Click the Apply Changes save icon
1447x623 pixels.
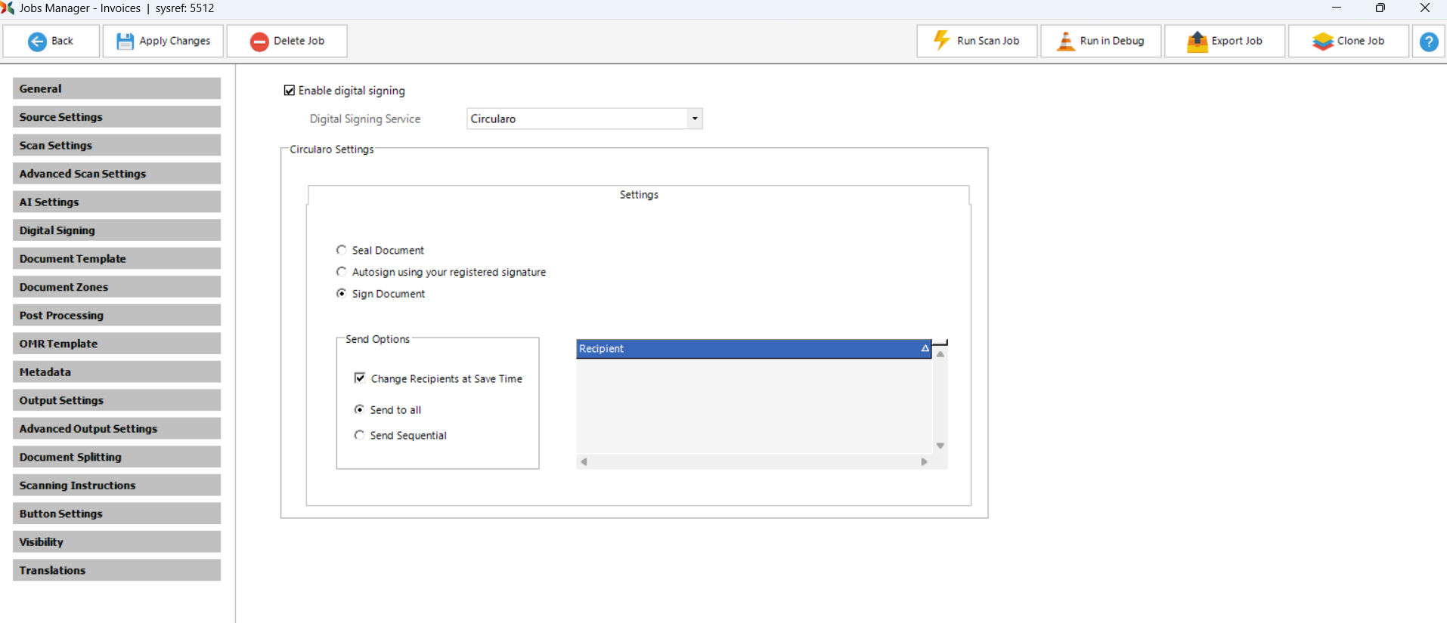[x=125, y=42]
